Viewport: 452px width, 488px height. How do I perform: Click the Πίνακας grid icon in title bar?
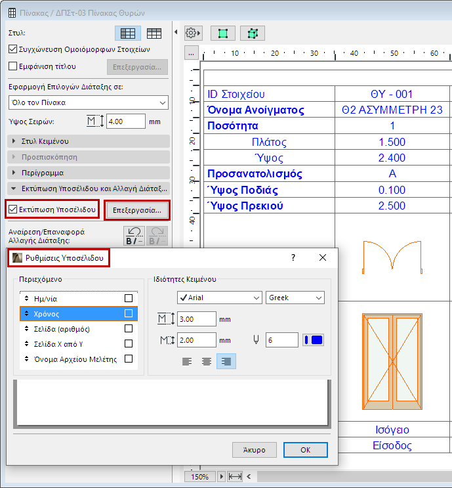tap(12, 12)
